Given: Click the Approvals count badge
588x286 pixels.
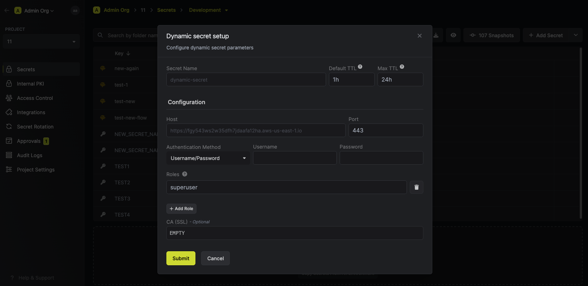Looking at the screenshot, I should tap(46, 141).
